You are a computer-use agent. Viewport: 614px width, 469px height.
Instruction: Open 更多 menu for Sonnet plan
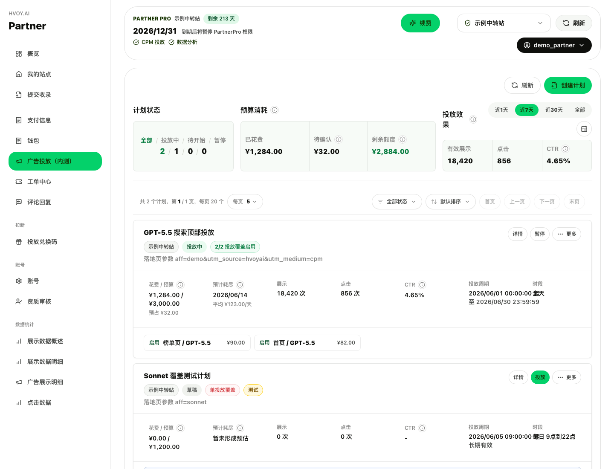567,377
